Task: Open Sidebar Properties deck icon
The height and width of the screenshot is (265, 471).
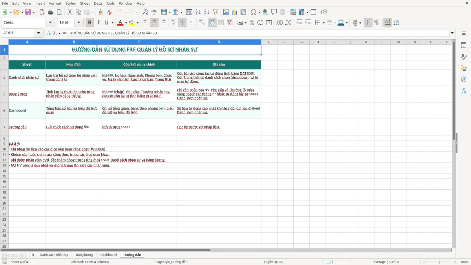Action: click(x=464, y=45)
